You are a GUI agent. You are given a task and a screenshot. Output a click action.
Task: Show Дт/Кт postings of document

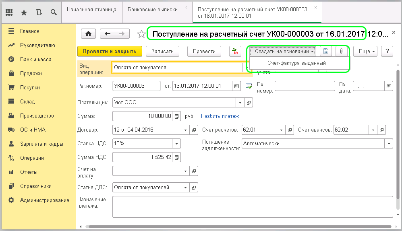pyautogui.click(x=235, y=51)
